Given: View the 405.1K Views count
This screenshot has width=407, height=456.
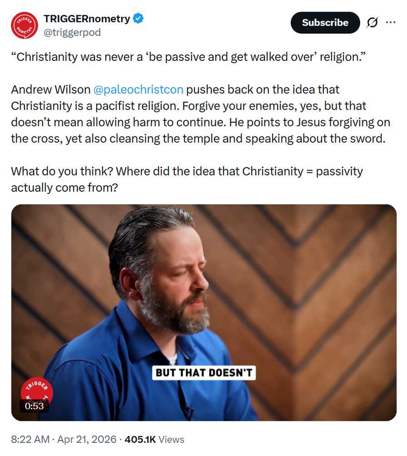Looking at the screenshot, I should [x=154, y=439].
